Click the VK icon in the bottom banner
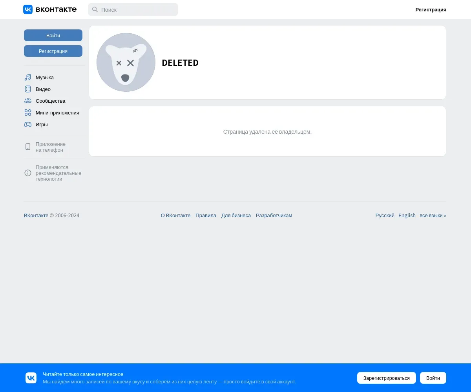Image resolution: width=471 pixels, height=392 pixels. 31,378
